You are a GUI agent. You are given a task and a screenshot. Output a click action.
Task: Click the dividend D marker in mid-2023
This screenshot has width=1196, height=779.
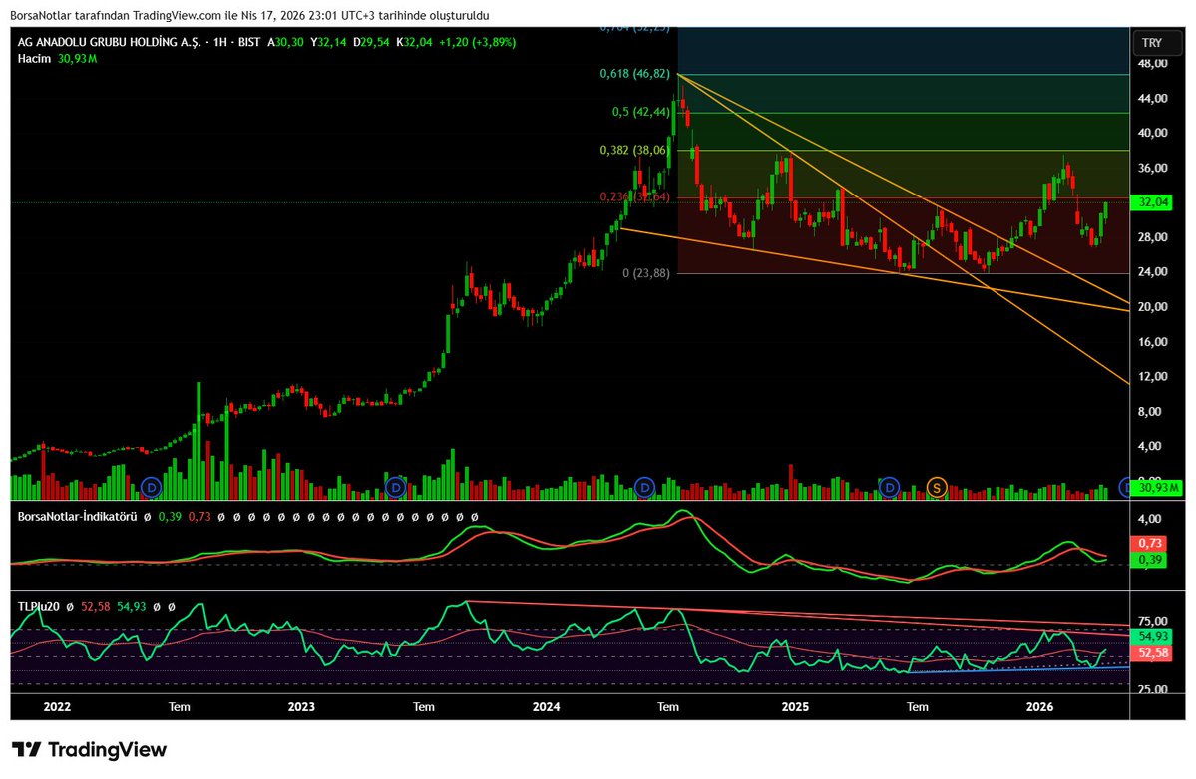pyautogui.click(x=395, y=487)
